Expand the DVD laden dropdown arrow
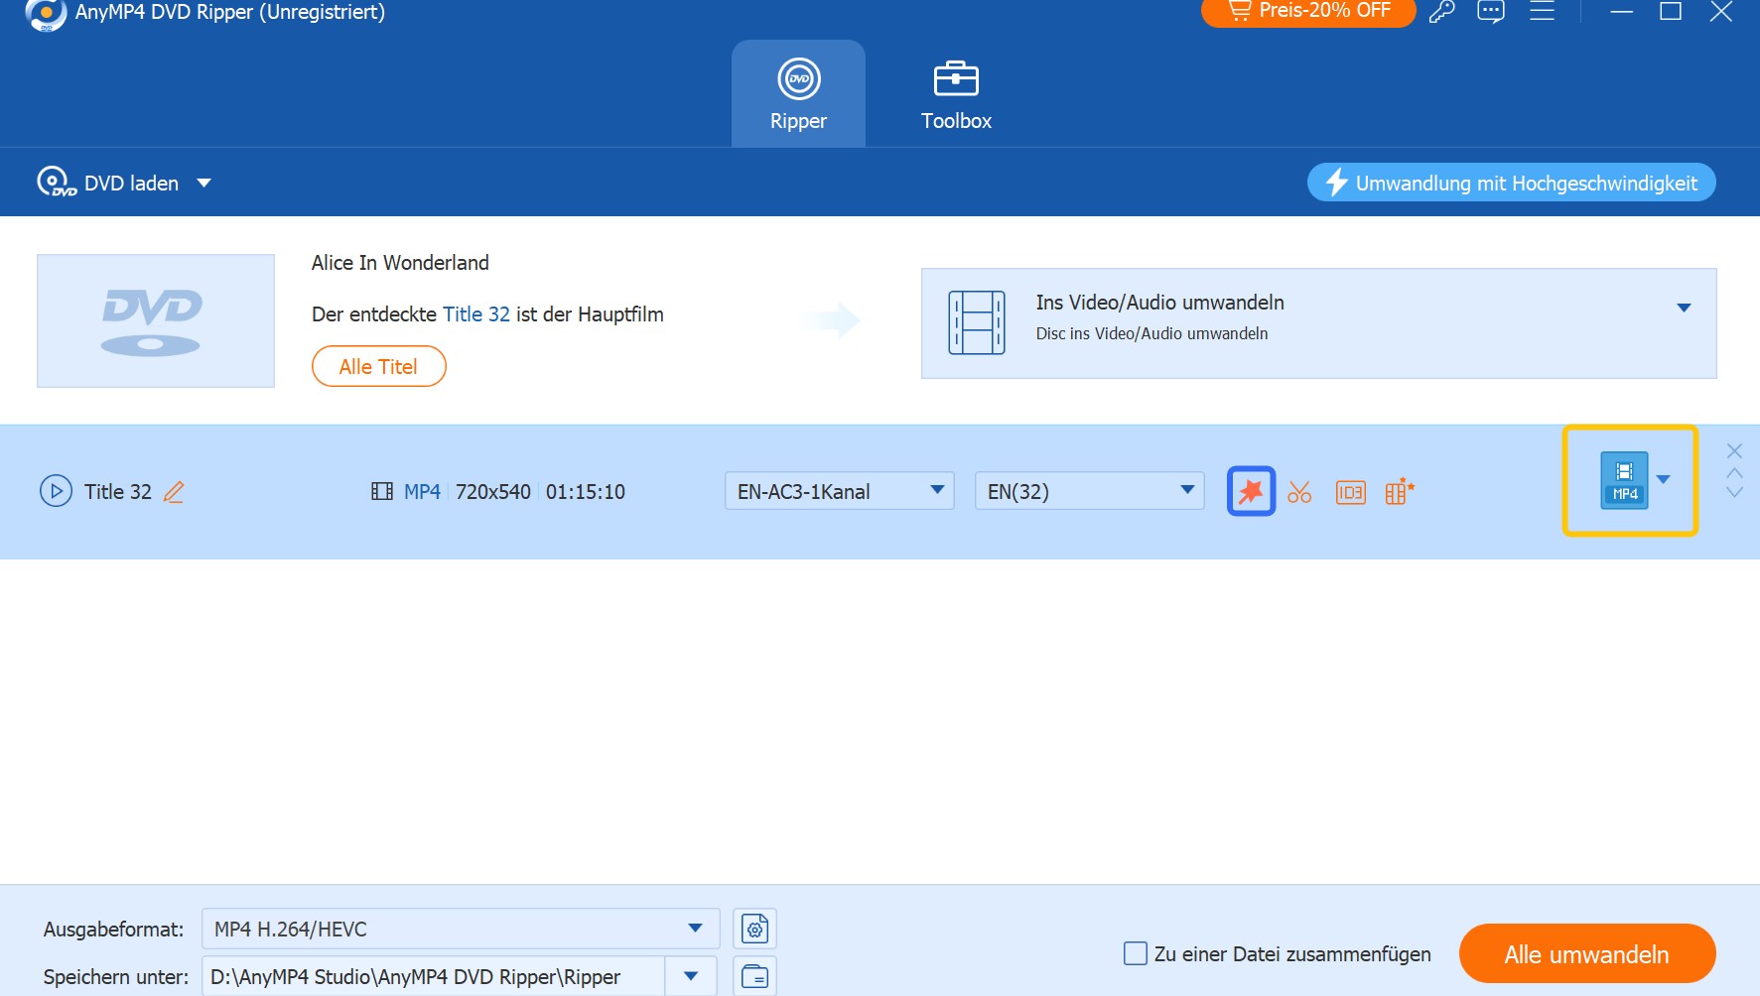The height and width of the screenshot is (996, 1760). [x=203, y=183]
